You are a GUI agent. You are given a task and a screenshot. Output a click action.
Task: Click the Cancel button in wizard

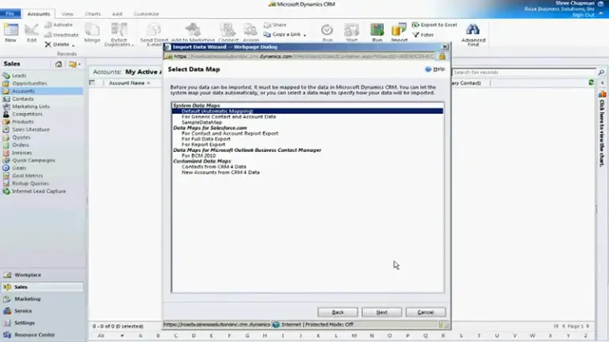tap(426, 313)
